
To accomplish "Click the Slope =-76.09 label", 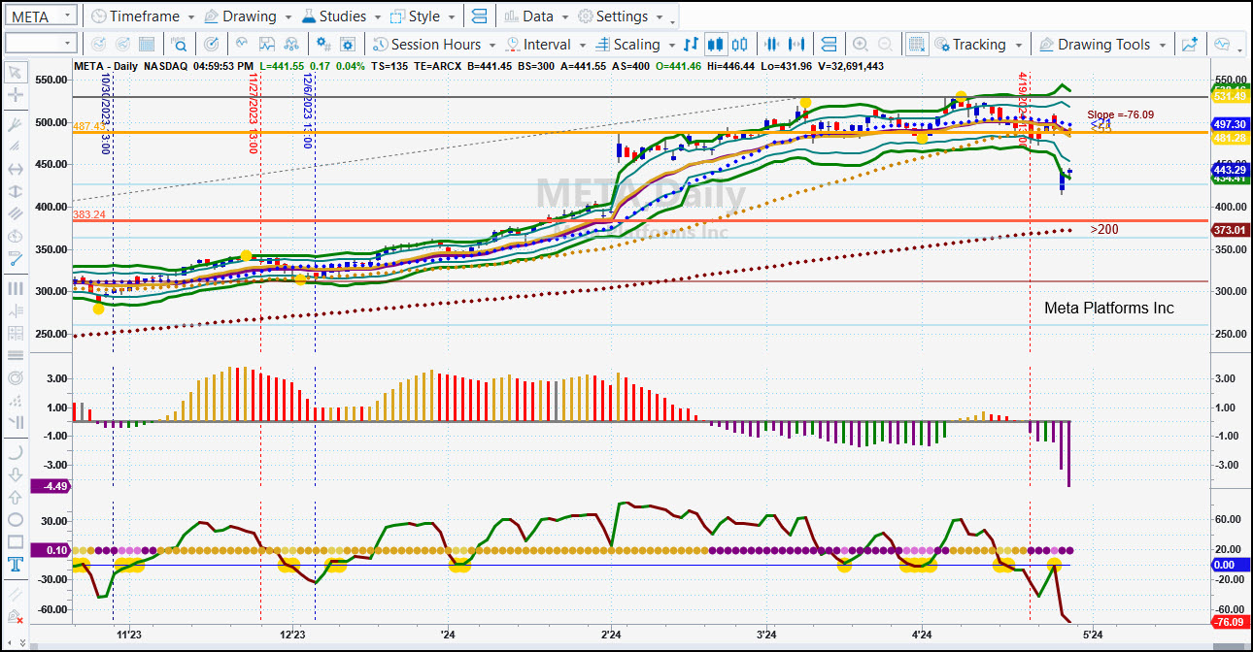I will pos(1120,114).
